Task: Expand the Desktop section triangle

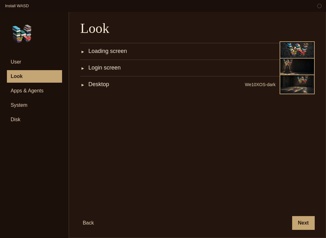Action: tap(83, 85)
